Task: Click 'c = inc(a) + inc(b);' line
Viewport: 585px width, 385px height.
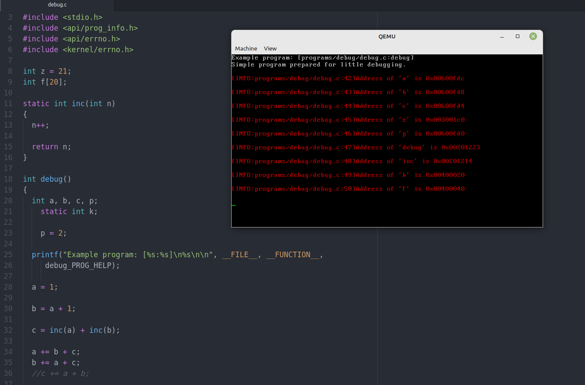Action: [x=76, y=330]
